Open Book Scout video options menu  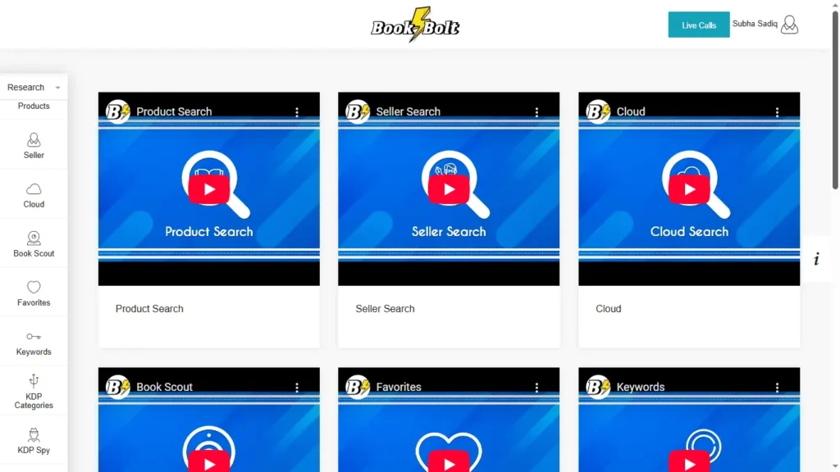click(297, 387)
